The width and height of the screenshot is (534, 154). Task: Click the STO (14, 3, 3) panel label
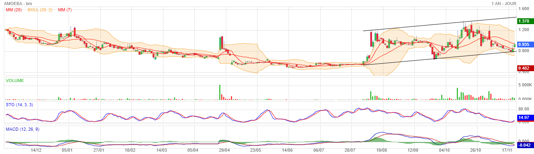coord(19,105)
